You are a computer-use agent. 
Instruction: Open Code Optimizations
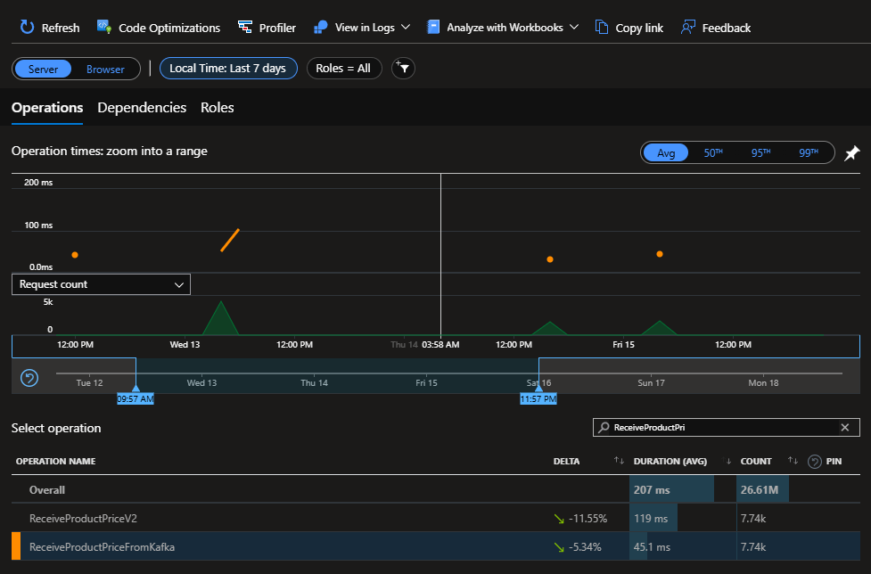pyautogui.click(x=159, y=28)
